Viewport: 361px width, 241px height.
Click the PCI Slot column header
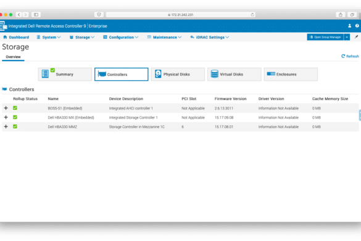pos(189,99)
